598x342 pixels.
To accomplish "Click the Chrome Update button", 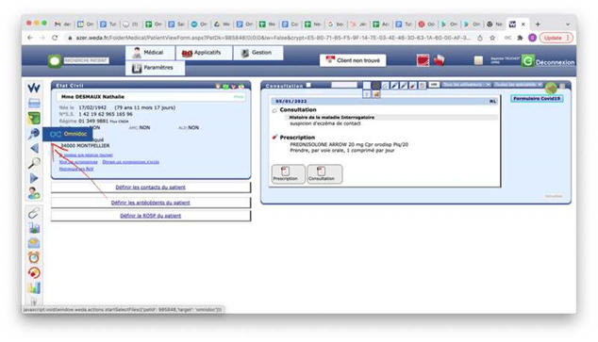I will coord(556,38).
